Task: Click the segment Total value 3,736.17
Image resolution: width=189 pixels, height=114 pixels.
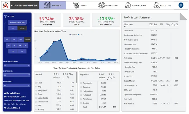Action: coord(102,107)
